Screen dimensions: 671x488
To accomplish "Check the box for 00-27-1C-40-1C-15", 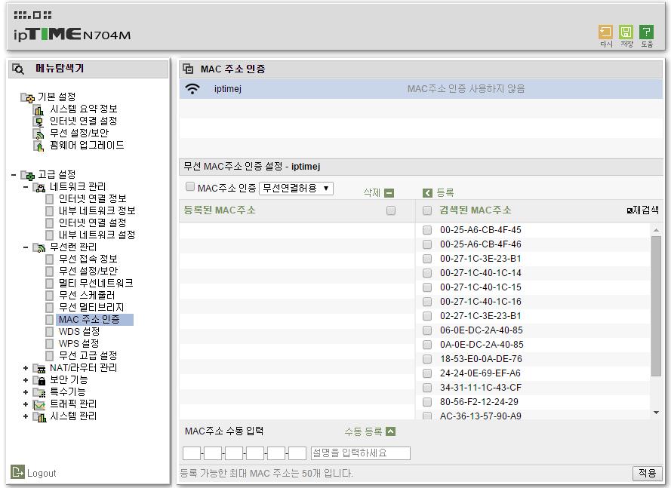I will coord(427,287).
